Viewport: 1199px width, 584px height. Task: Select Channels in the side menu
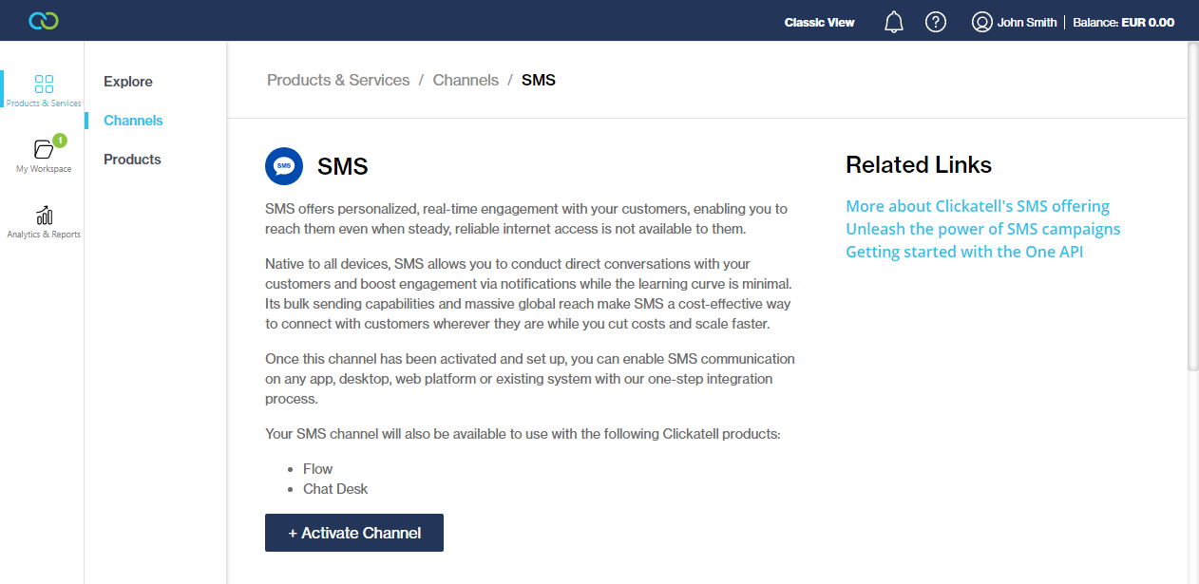tap(133, 121)
